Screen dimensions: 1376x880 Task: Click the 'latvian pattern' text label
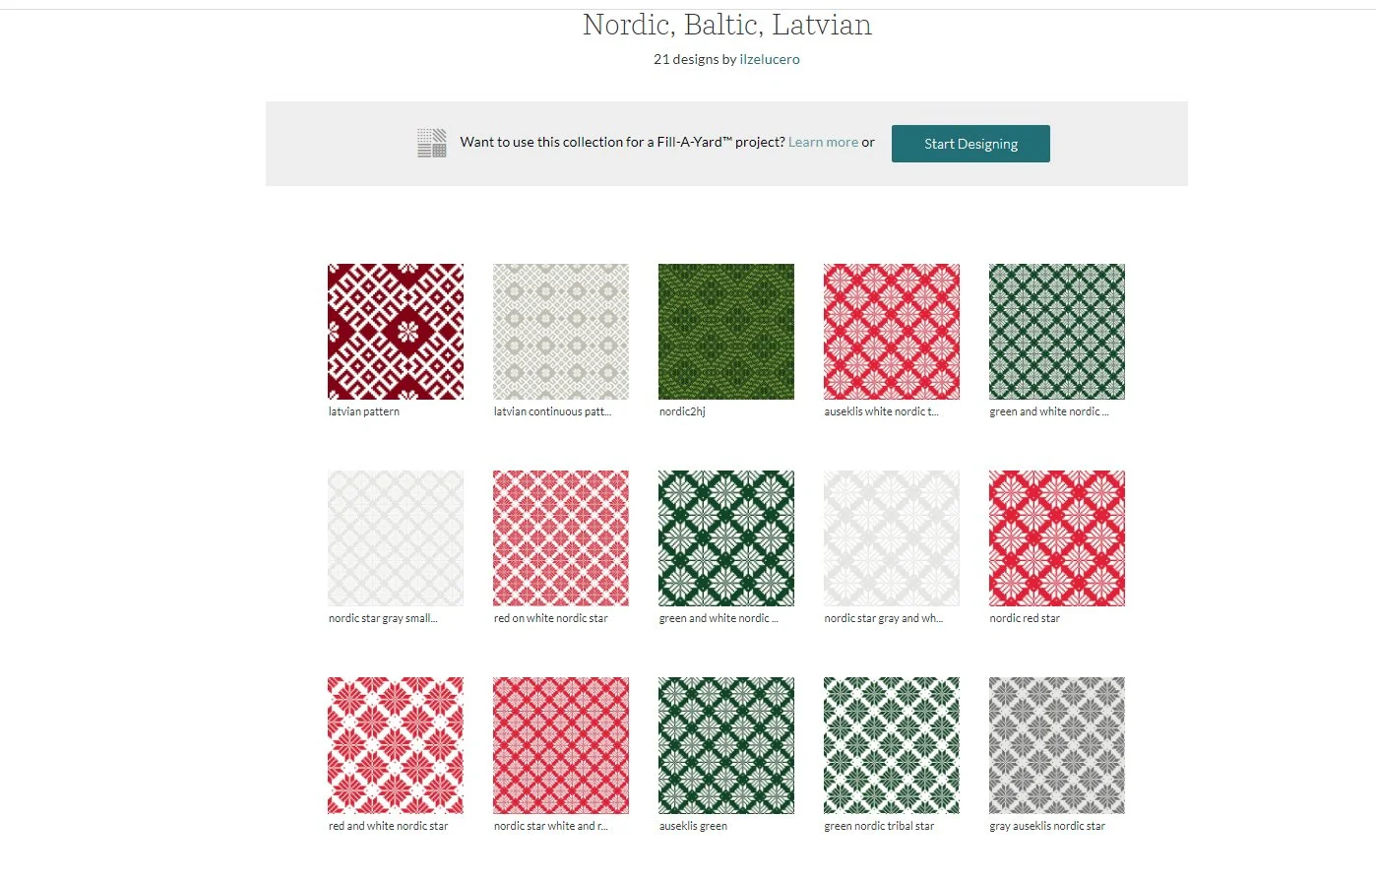click(364, 411)
